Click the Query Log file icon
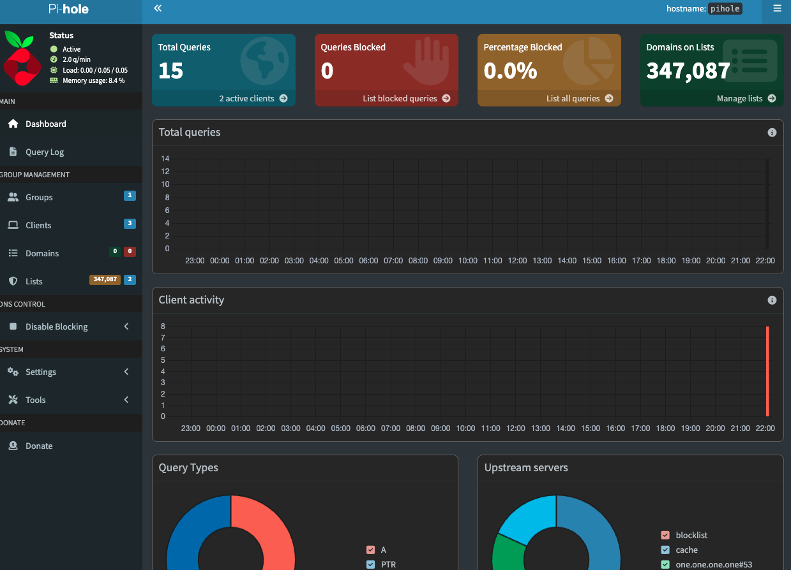The height and width of the screenshot is (570, 791). coord(13,152)
